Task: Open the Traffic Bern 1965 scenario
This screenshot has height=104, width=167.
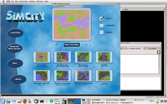Action: [x=104, y=57]
